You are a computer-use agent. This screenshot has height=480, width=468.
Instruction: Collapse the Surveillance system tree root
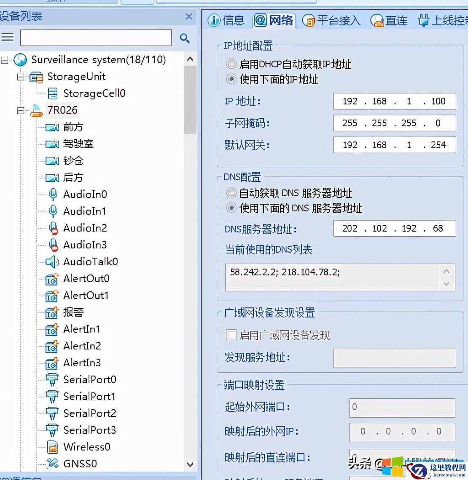[4, 60]
